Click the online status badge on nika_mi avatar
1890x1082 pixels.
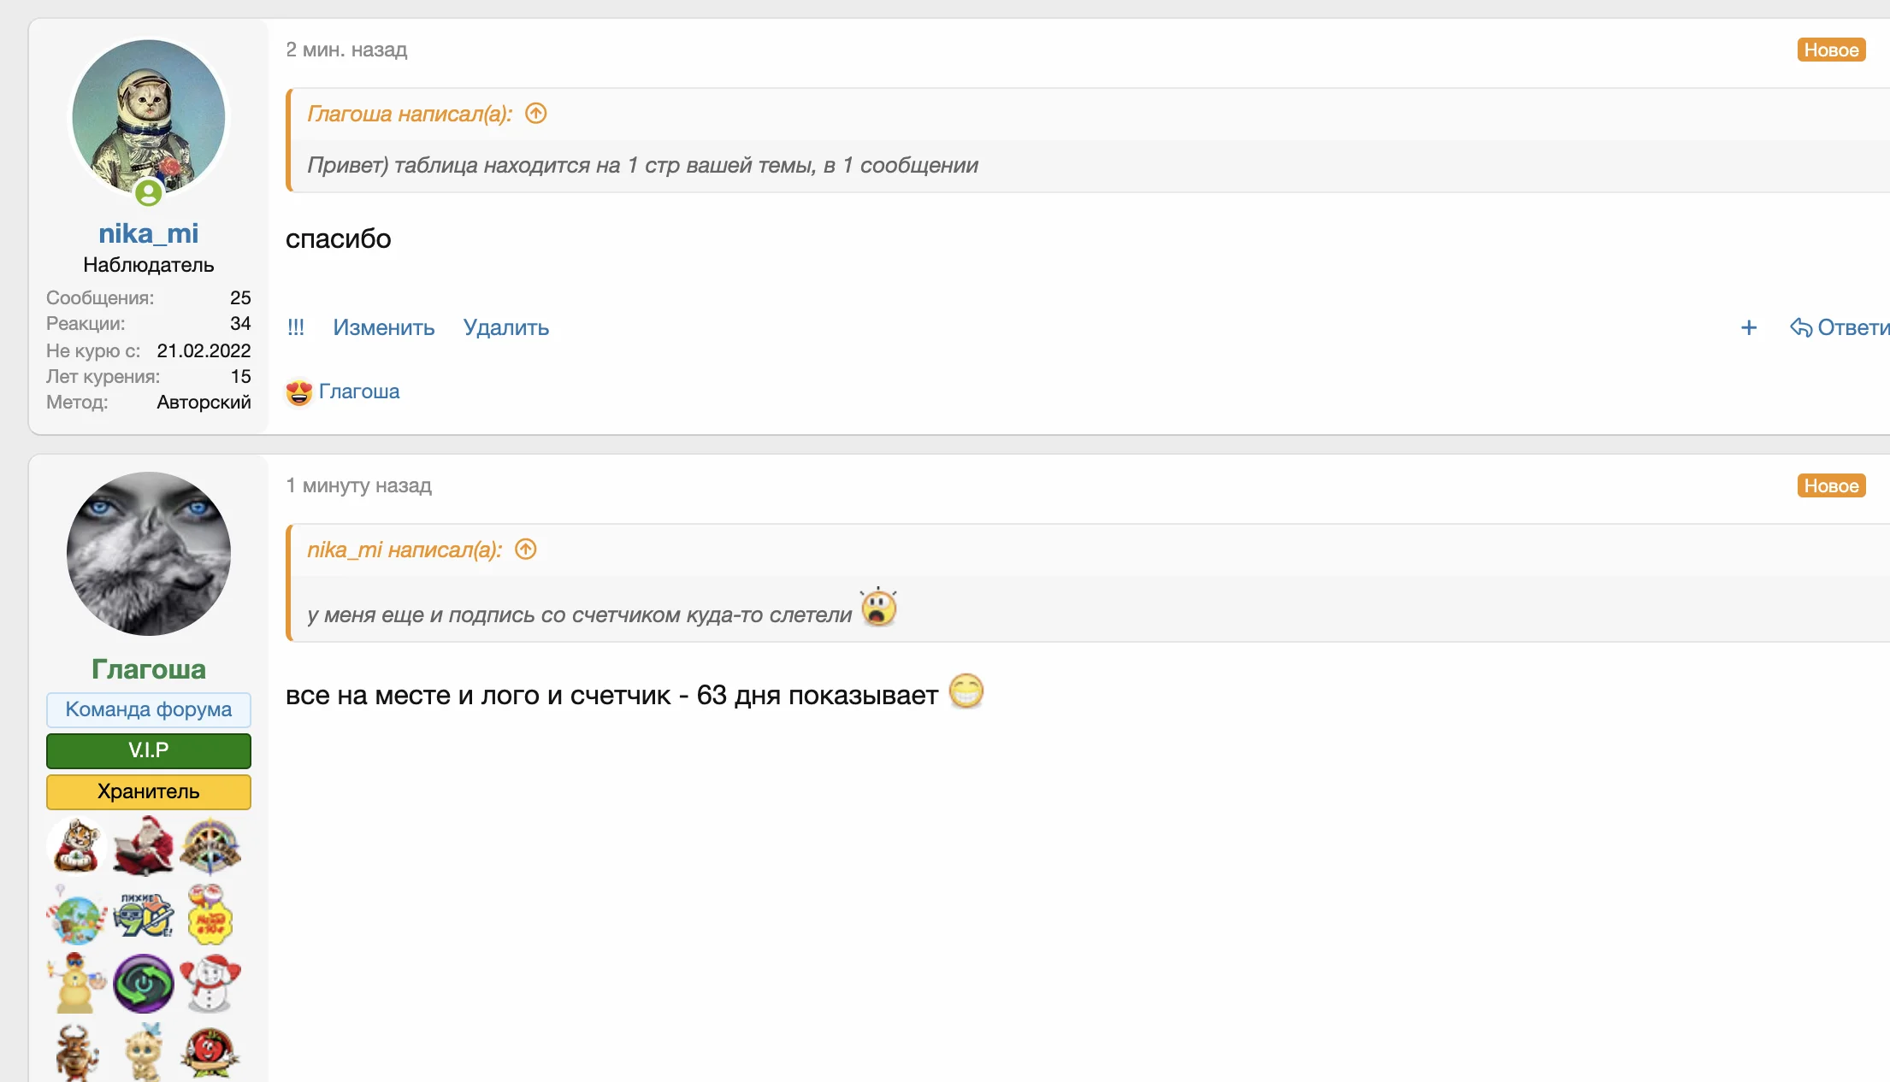[148, 192]
